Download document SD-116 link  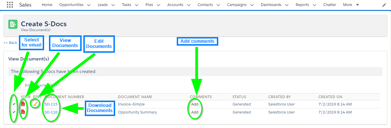(x=51, y=112)
